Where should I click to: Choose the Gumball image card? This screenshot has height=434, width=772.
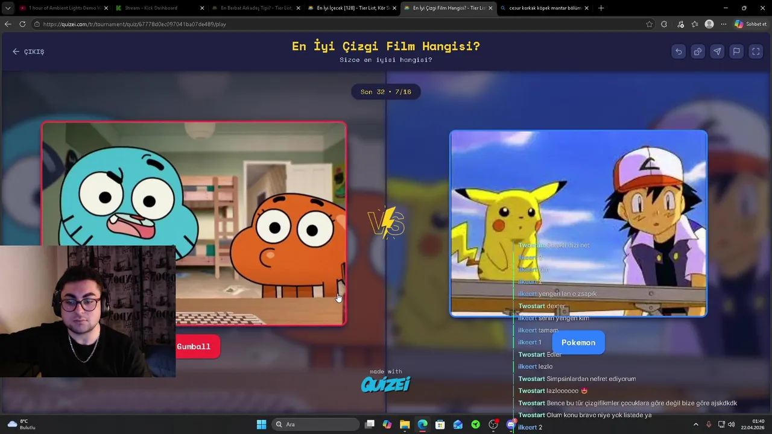(x=194, y=224)
